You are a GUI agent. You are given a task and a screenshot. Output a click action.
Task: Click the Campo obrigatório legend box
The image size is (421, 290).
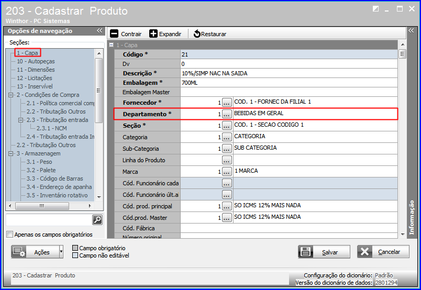click(75, 248)
